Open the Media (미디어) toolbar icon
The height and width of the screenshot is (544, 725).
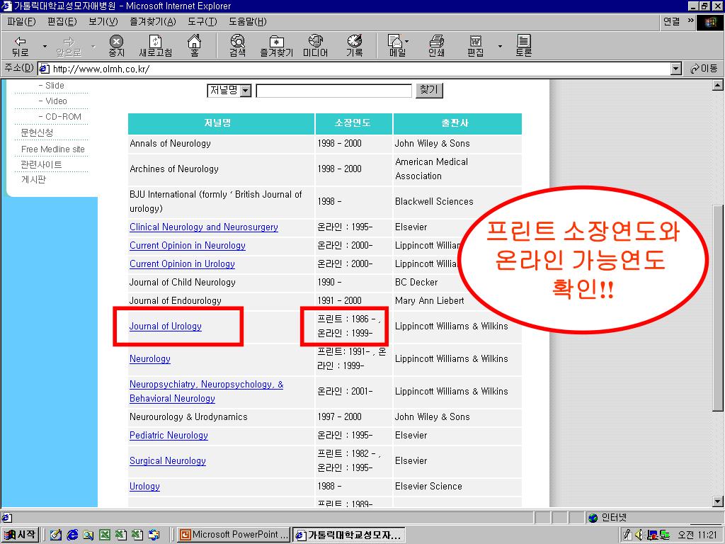315,46
